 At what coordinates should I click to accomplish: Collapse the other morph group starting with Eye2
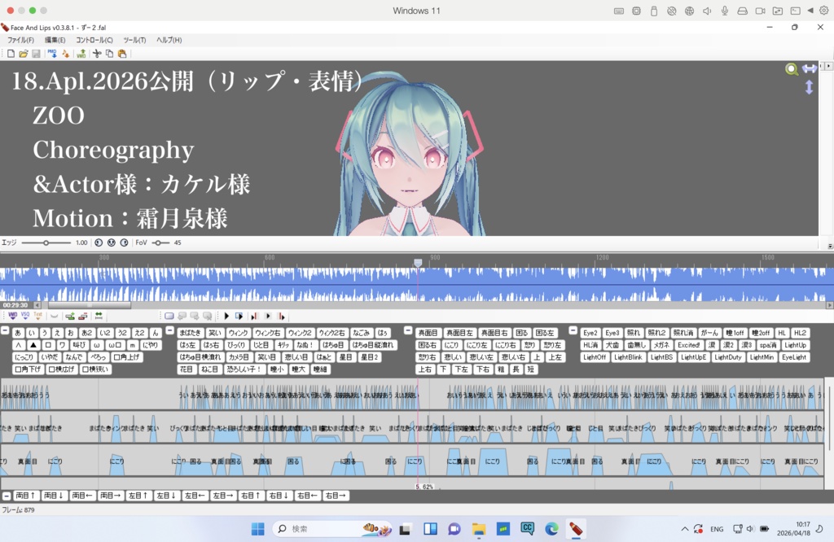pyautogui.click(x=573, y=330)
